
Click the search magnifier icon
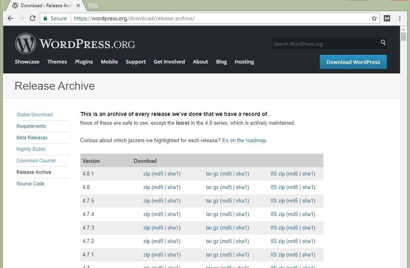(x=383, y=42)
